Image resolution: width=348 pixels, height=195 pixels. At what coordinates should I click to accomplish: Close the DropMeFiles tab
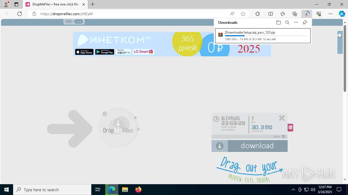point(83,4)
